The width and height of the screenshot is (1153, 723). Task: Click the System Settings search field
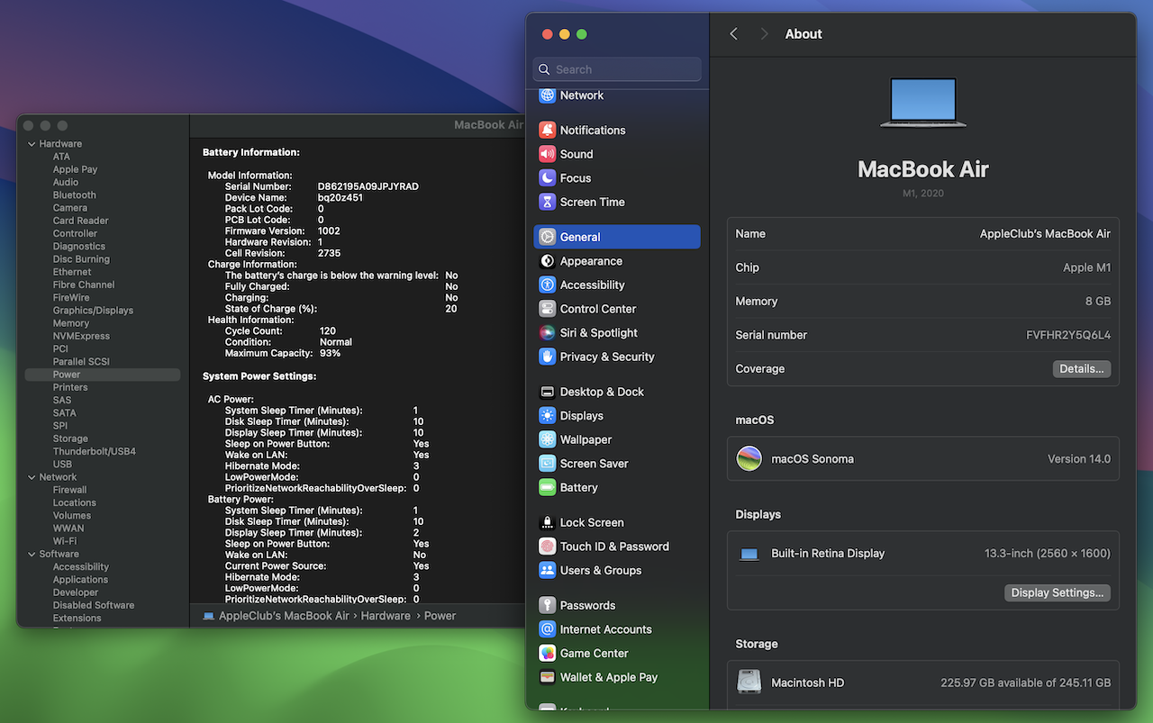[x=617, y=69]
